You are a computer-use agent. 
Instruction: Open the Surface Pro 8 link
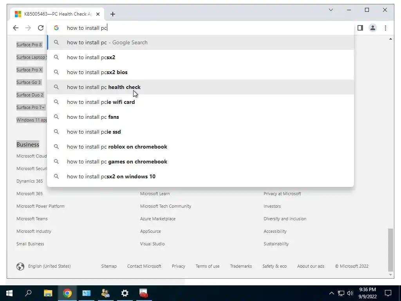click(x=29, y=45)
